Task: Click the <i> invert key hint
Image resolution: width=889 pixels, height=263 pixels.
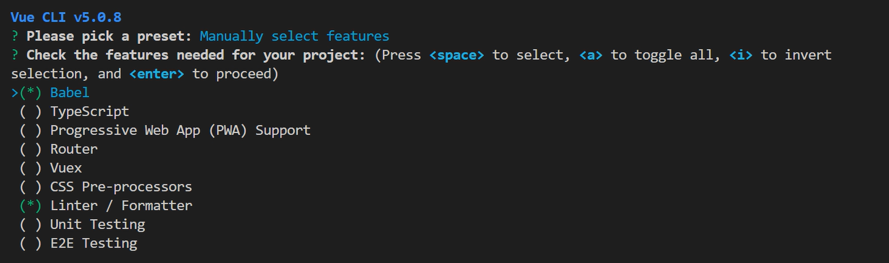Action: [741, 55]
